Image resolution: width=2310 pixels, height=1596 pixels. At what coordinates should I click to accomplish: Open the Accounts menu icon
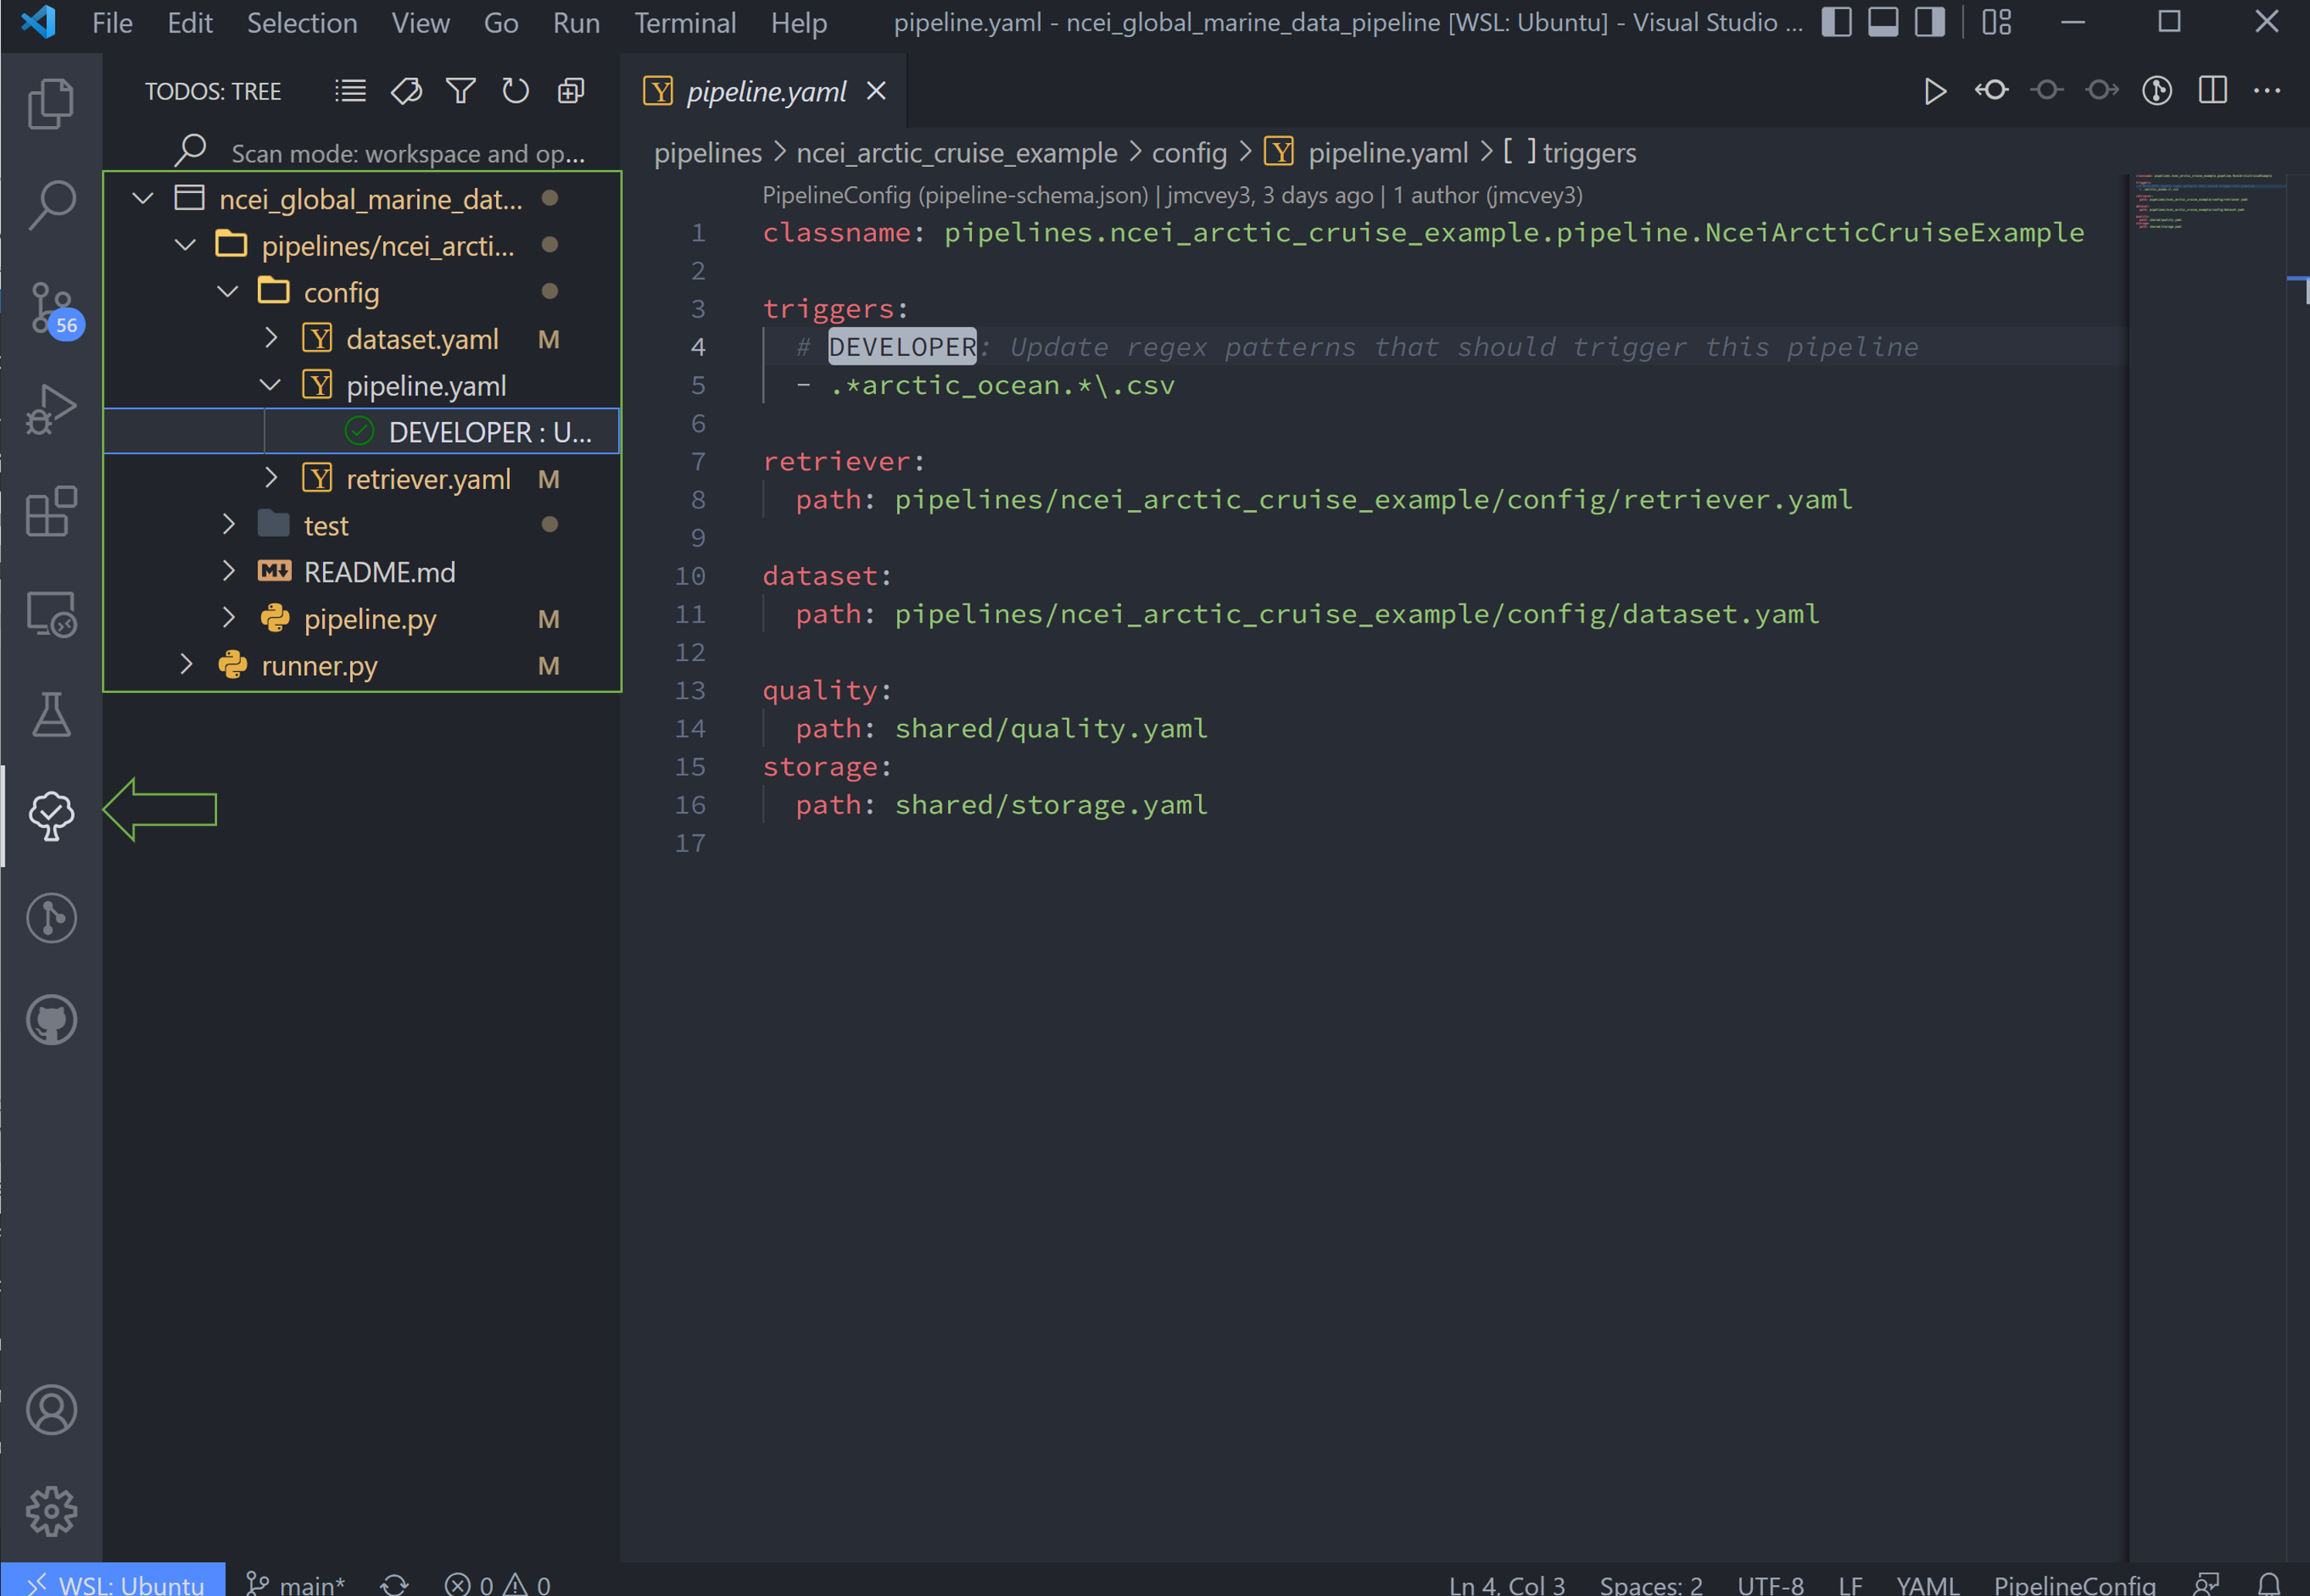pyautogui.click(x=51, y=1410)
